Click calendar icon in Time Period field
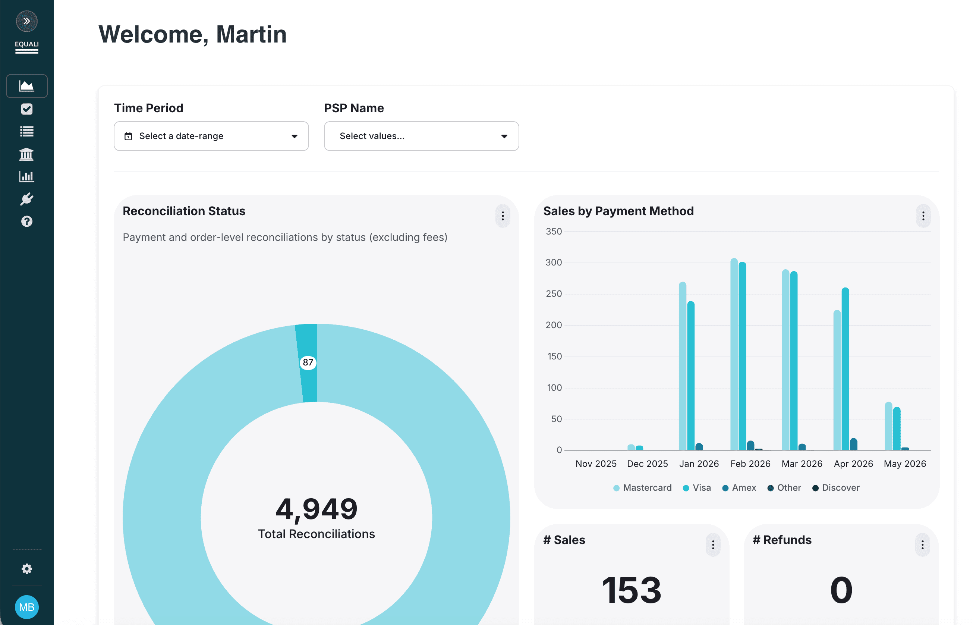The width and height of the screenshot is (973, 625). [128, 136]
